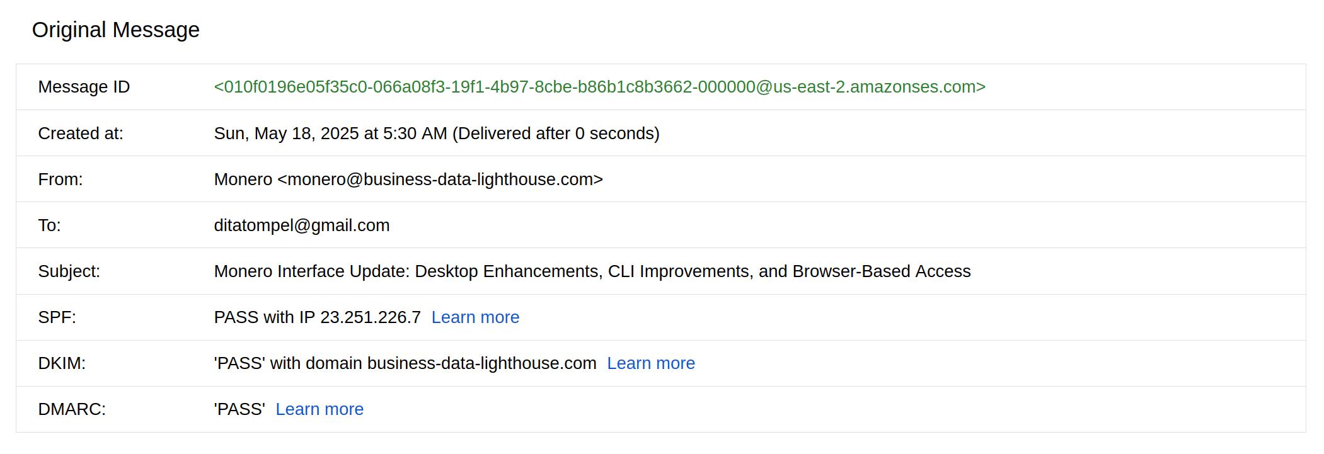Click the DKIM: row label
The width and height of the screenshot is (1324, 454).
[x=62, y=363]
